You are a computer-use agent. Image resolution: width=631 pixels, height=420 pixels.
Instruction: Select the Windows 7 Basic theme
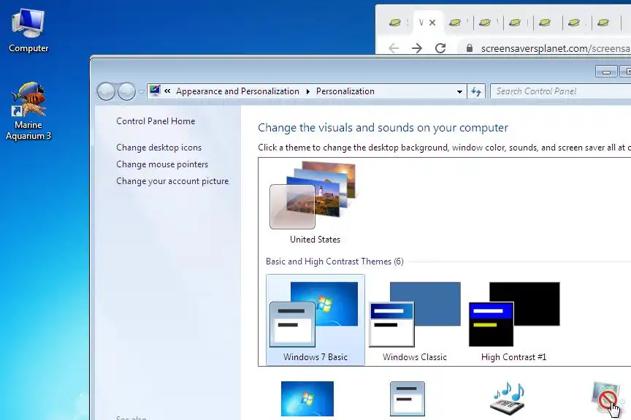point(315,320)
